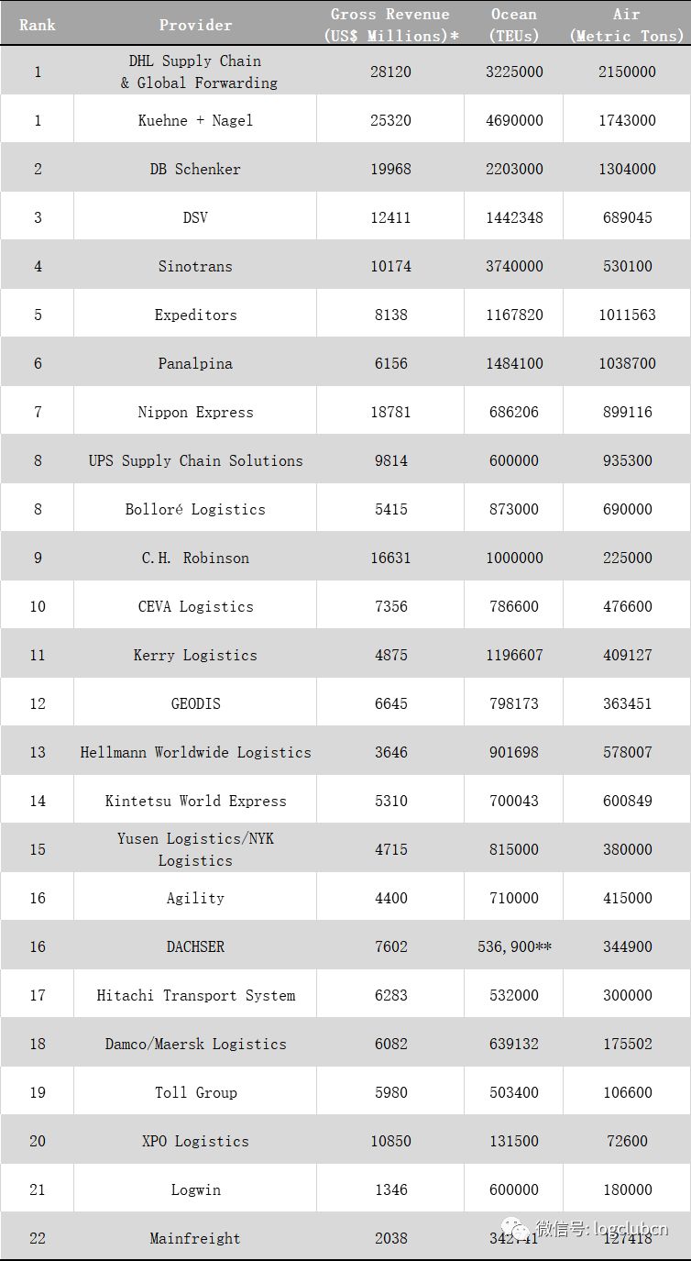Image resolution: width=691 pixels, height=1261 pixels.
Task: Click the DB Schenker provider cell
Action: click(195, 169)
